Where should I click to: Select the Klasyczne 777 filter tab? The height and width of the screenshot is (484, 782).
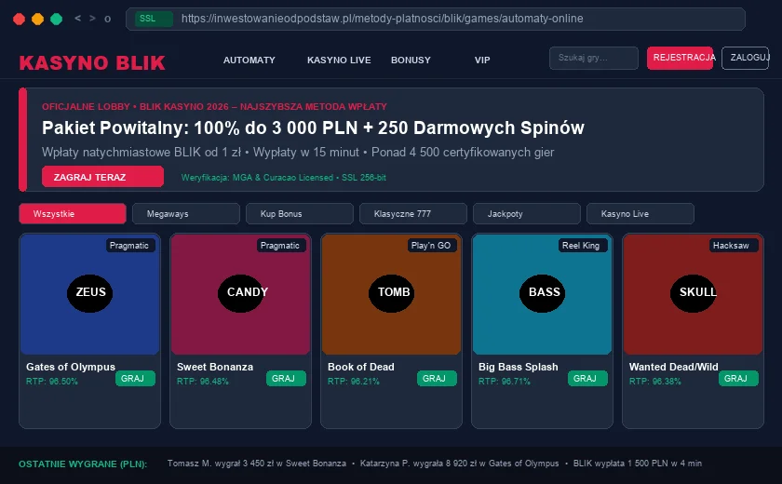pos(413,214)
